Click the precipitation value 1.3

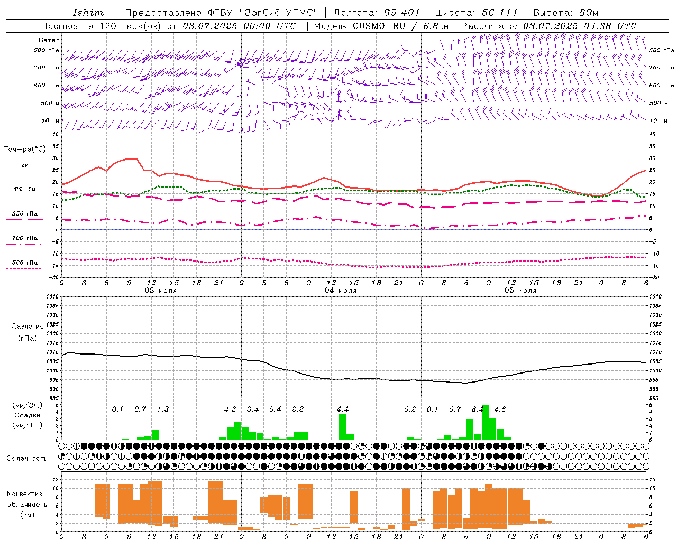pyautogui.click(x=163, y=409)
